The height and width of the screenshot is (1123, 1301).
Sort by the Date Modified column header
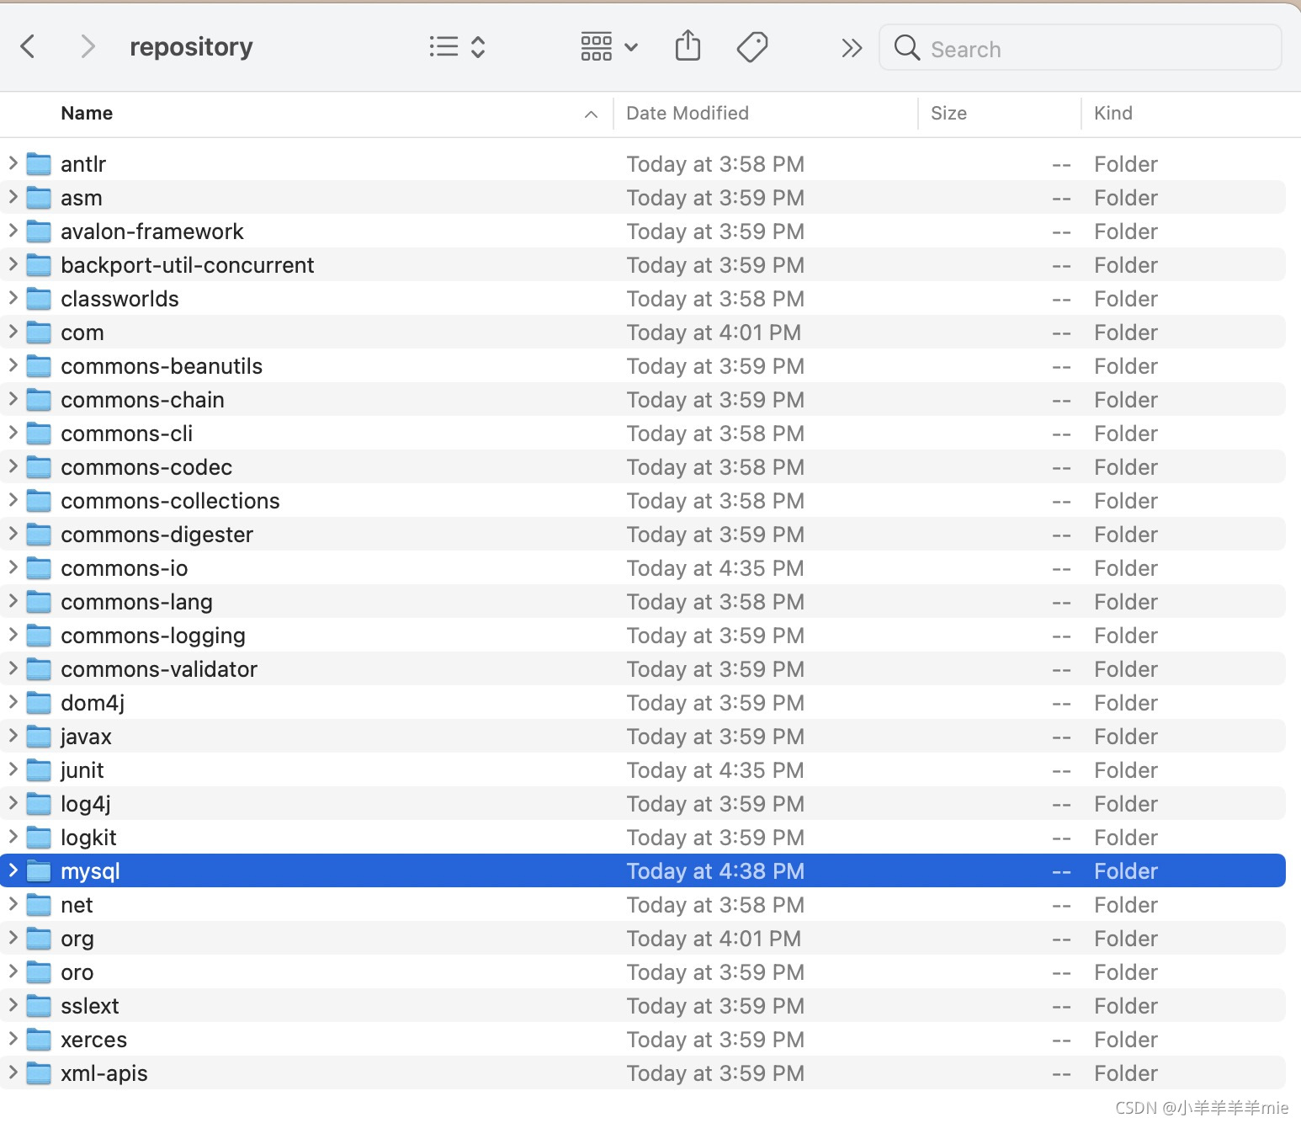tap(688, 113)
